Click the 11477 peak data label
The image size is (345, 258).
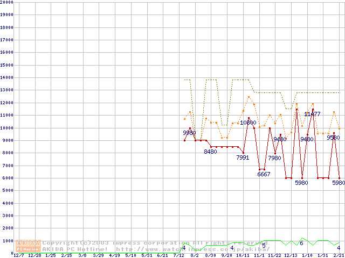[x=312, y=114]
